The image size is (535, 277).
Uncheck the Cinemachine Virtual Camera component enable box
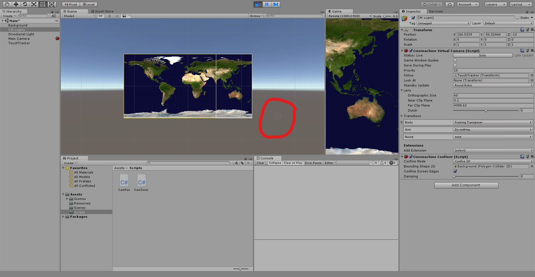click(411, 51)
